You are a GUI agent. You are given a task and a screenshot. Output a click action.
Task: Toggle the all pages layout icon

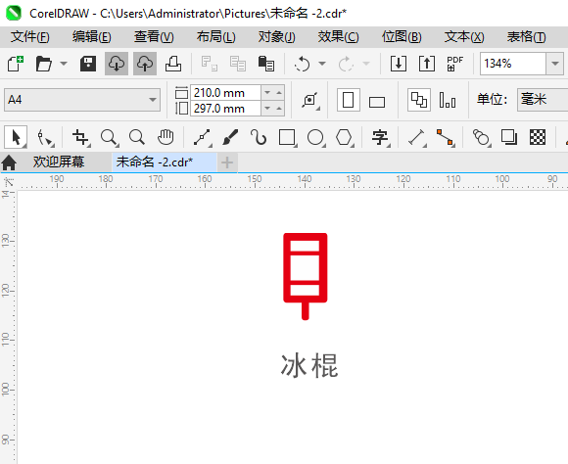(419, 100)
